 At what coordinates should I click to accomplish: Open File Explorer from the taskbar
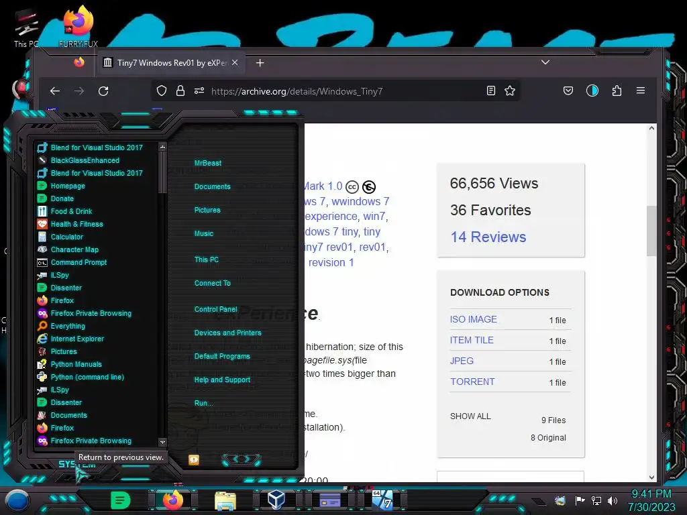pos(225,500)
